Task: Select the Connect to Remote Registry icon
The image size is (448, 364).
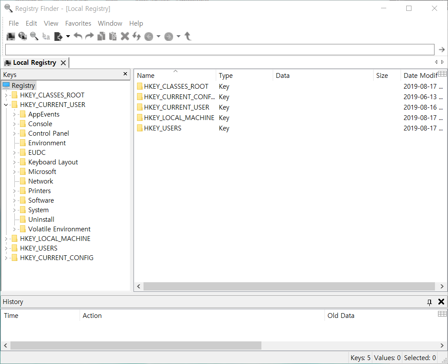Action: point(21,36)
